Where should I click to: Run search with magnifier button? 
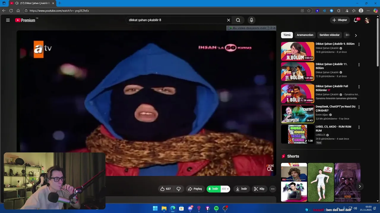pos(238,20)
